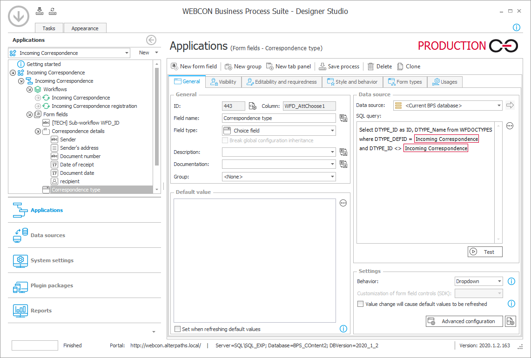
Task: Click New tab panel toolbar button
Action: 289,66
